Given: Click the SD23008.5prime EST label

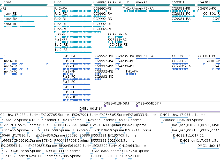Looking at the screenshot, I should click(121, 141).
